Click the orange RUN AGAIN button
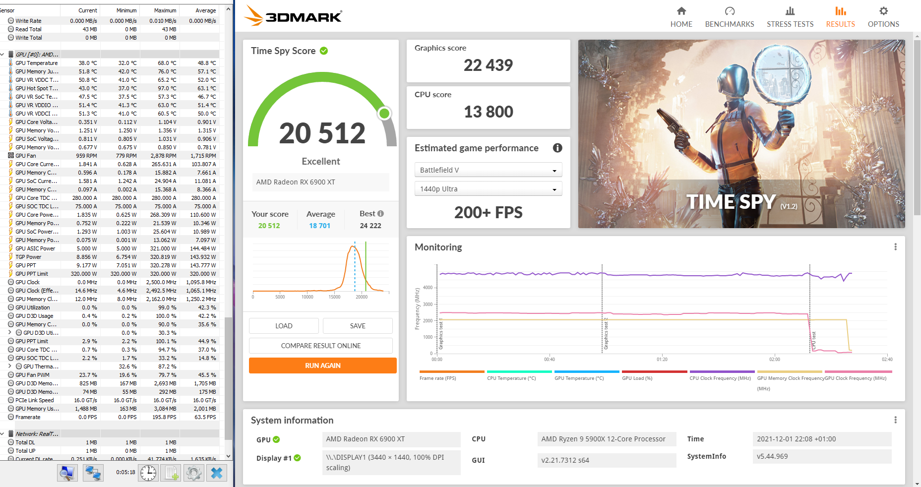 click(323, 365)
